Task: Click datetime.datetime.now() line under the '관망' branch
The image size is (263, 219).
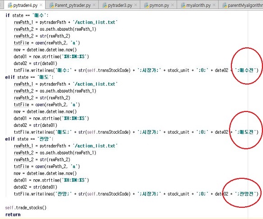Action: point(45,173)
